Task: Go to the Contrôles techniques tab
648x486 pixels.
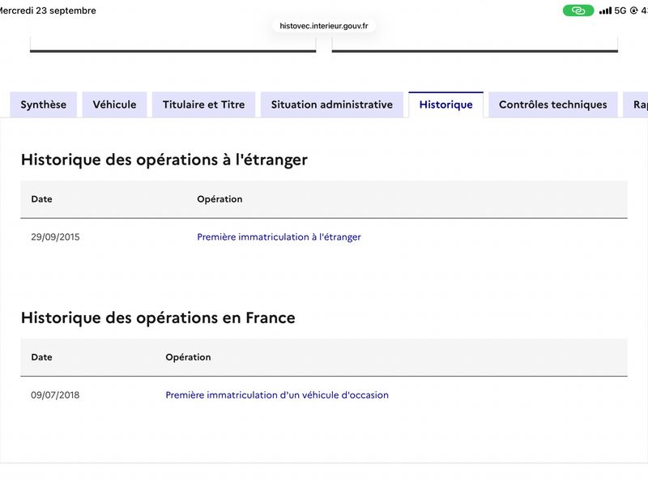Action: tap(553, 104)
